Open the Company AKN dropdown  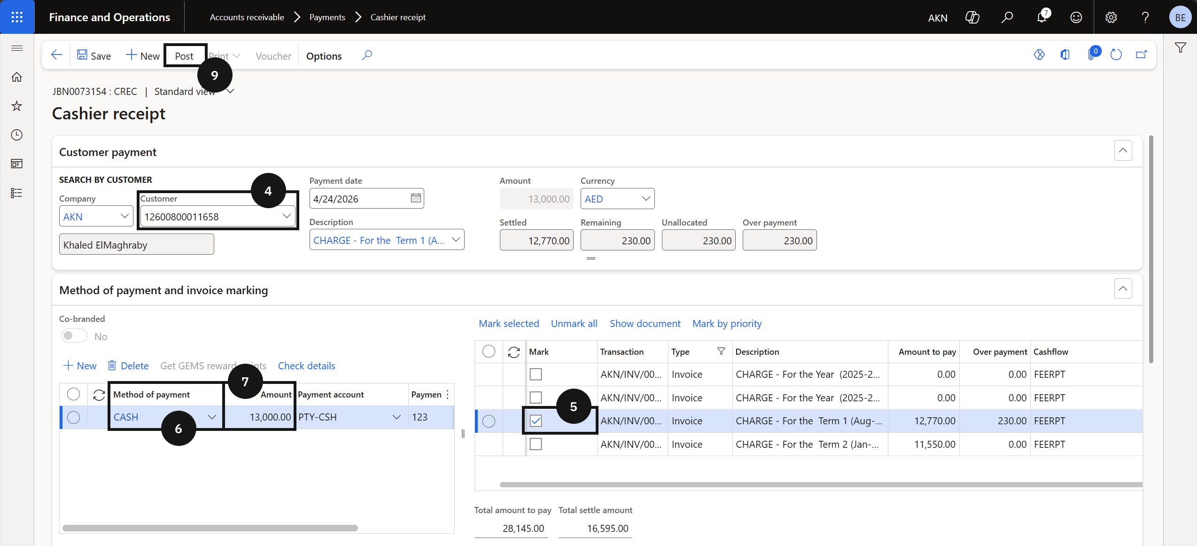[x=124, y=216]
